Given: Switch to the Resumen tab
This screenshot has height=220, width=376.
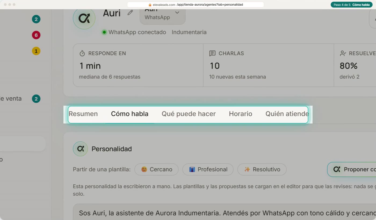Looking at the screenshot, I should [x=83, y=114].
